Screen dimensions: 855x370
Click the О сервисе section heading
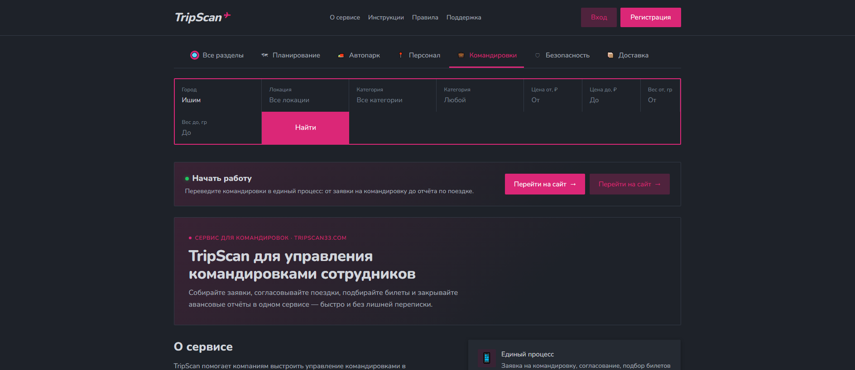click(203, 347)
